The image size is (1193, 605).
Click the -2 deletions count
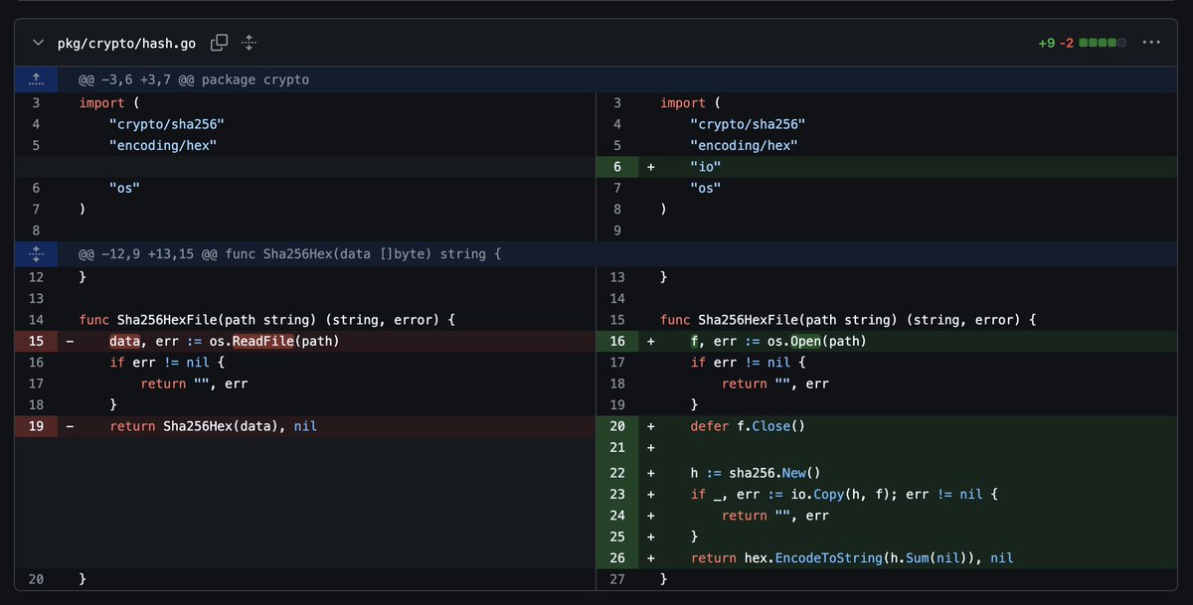(x=1067, y=43)
